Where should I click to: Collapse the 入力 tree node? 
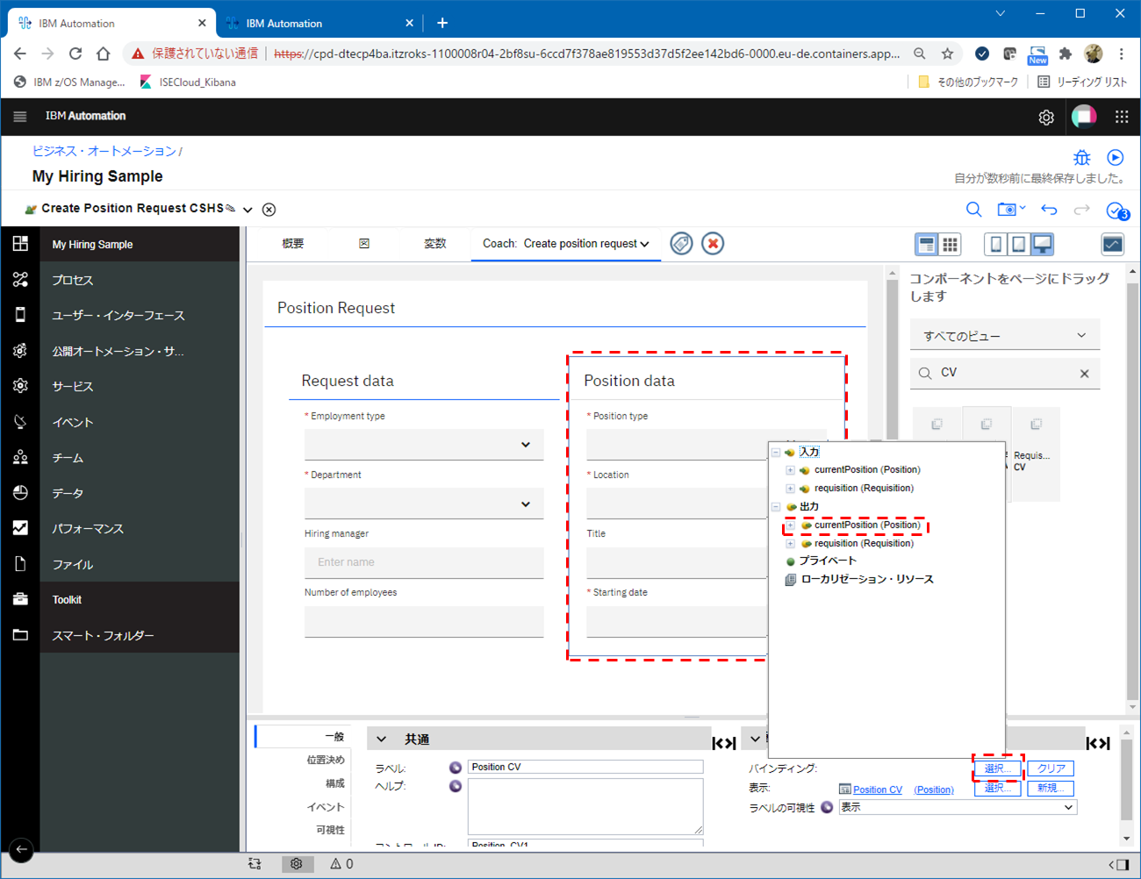pyautogui.click(x=776, y=453)
